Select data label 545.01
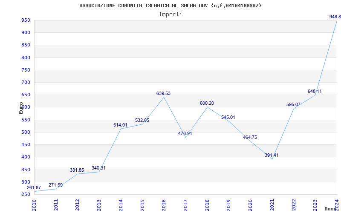This screenshot has height=213, width=341. [x=228, y=118]
